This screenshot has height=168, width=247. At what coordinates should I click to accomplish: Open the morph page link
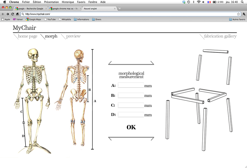[51, 36]
